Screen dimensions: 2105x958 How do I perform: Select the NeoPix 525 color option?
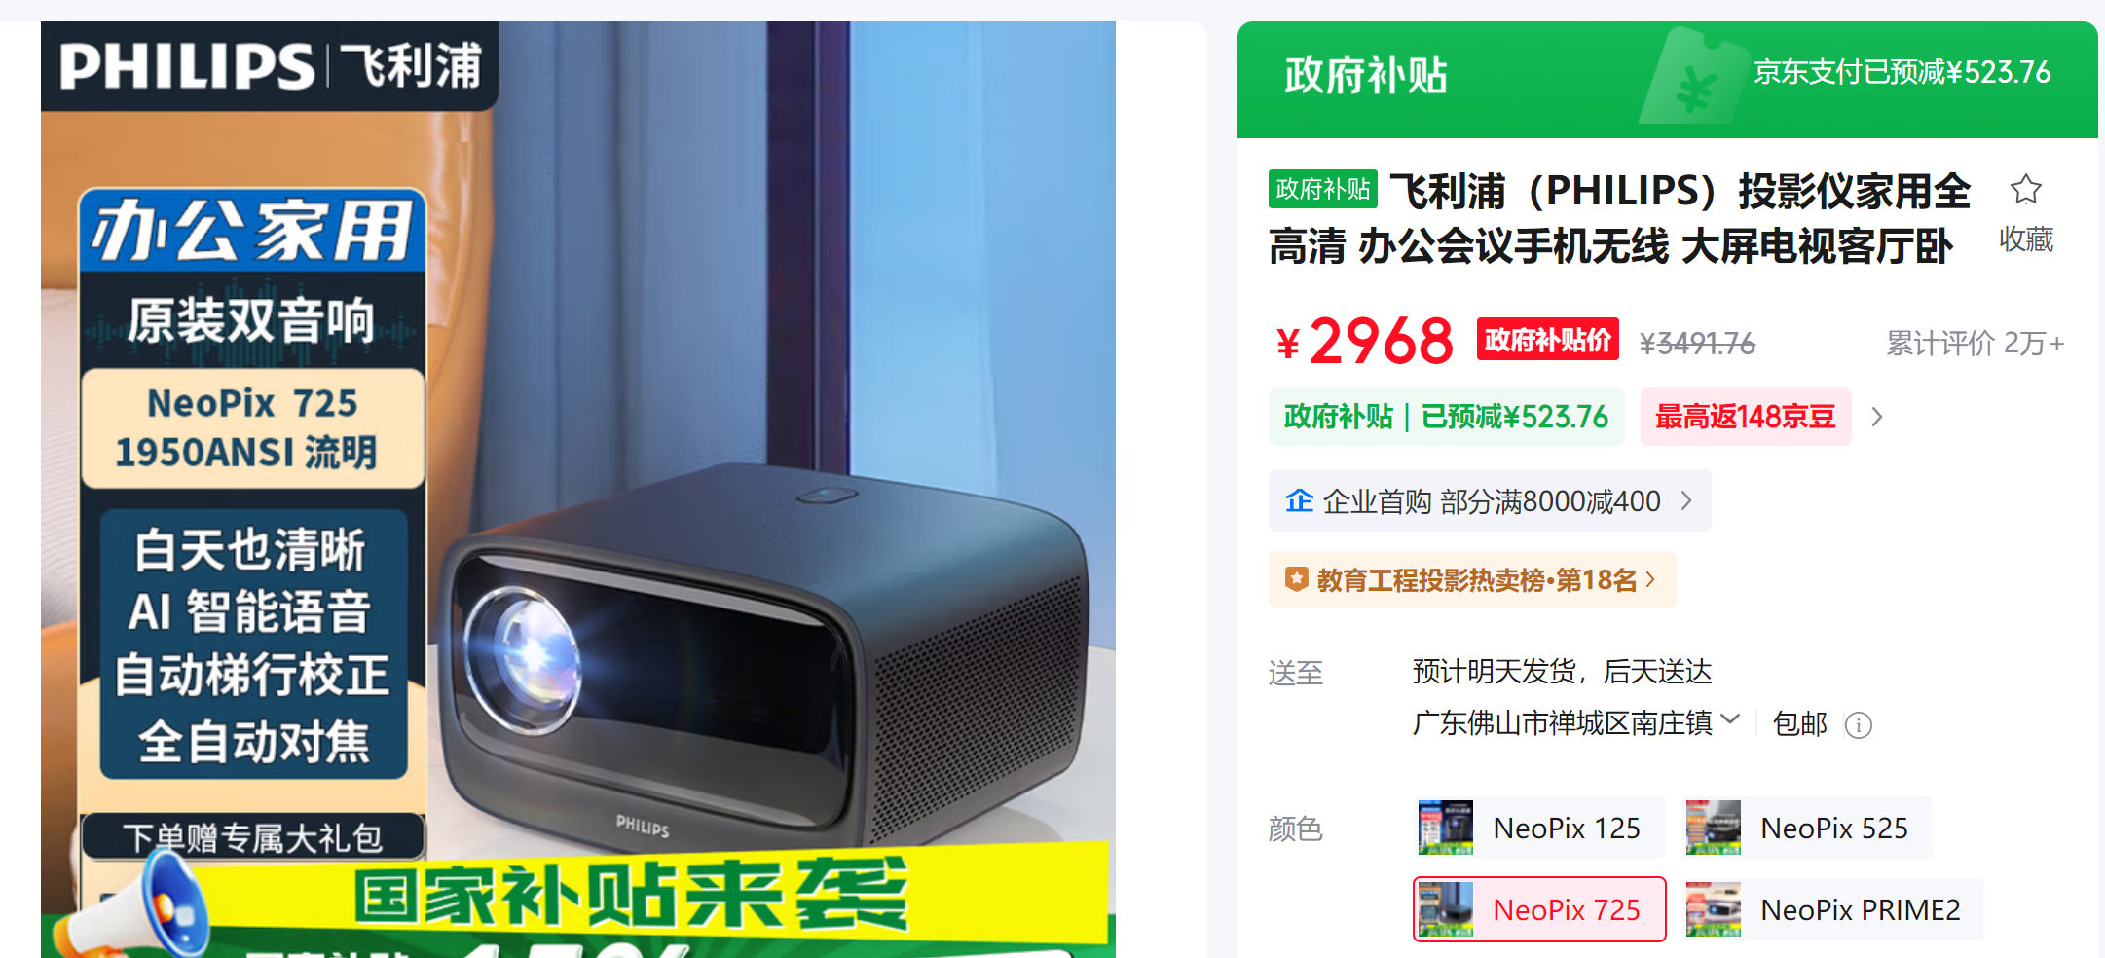click(x=1807, y=828)
